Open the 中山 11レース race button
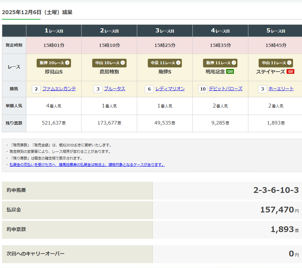The image size is (302, 268). [276, 63]
